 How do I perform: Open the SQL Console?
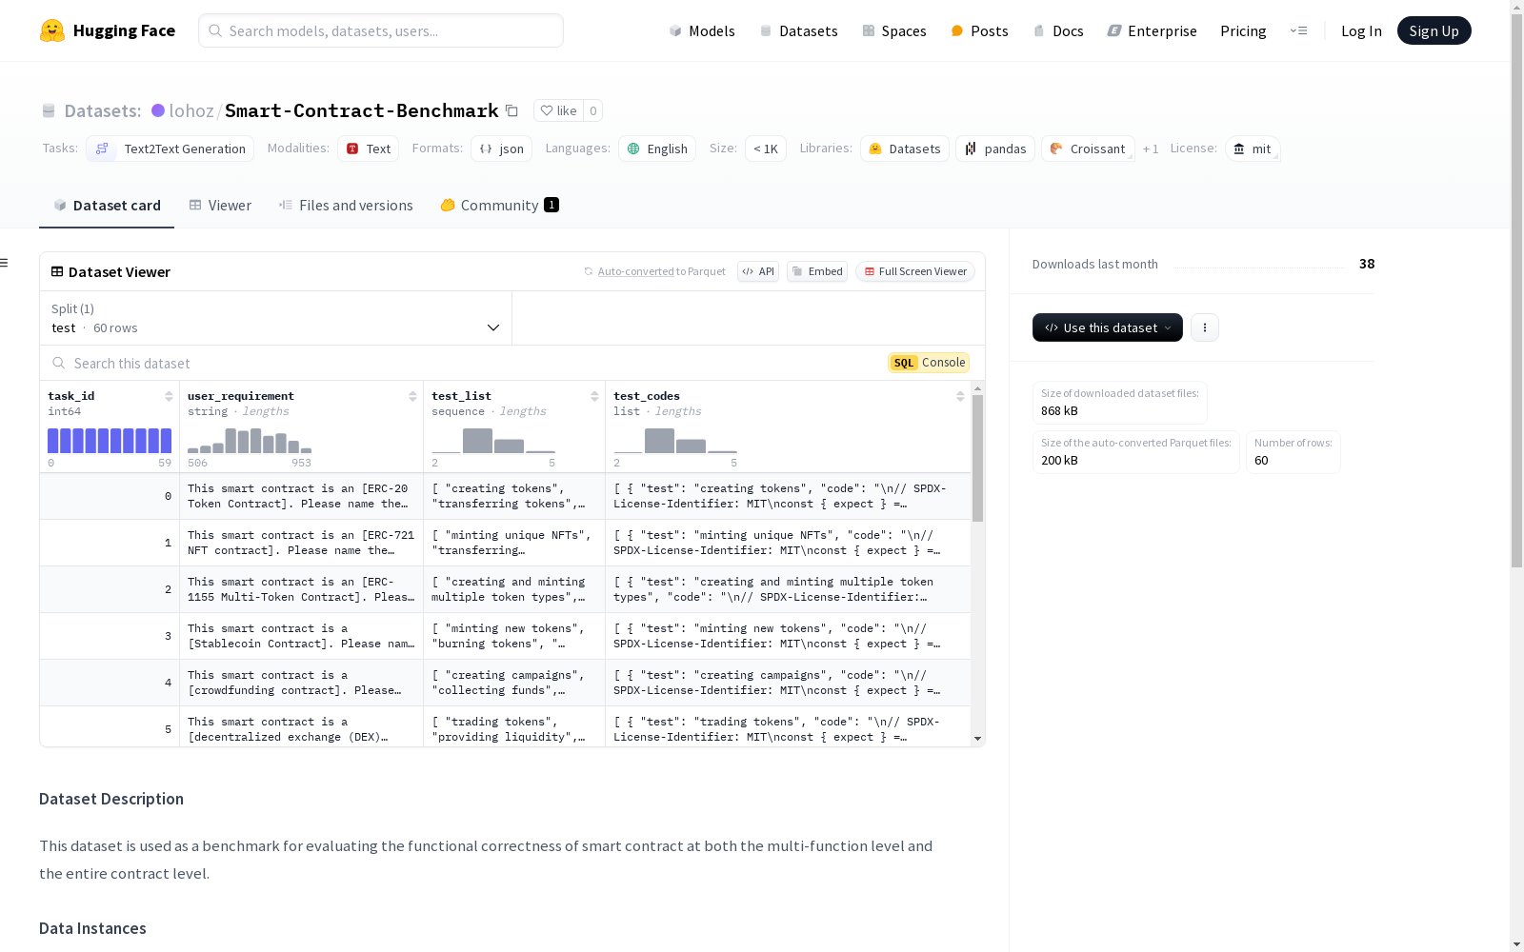point(929,363)
